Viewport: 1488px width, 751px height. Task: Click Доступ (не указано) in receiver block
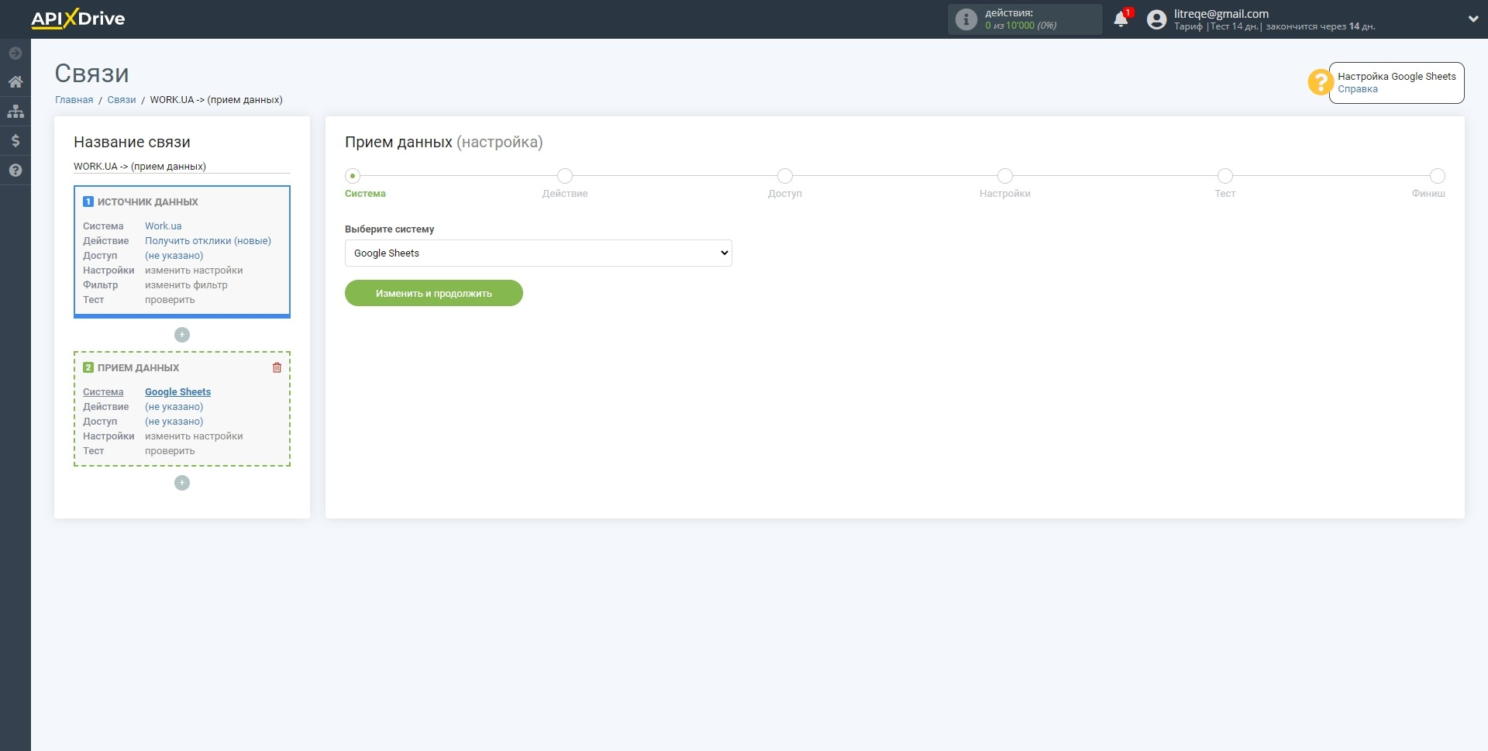[174, 422]
